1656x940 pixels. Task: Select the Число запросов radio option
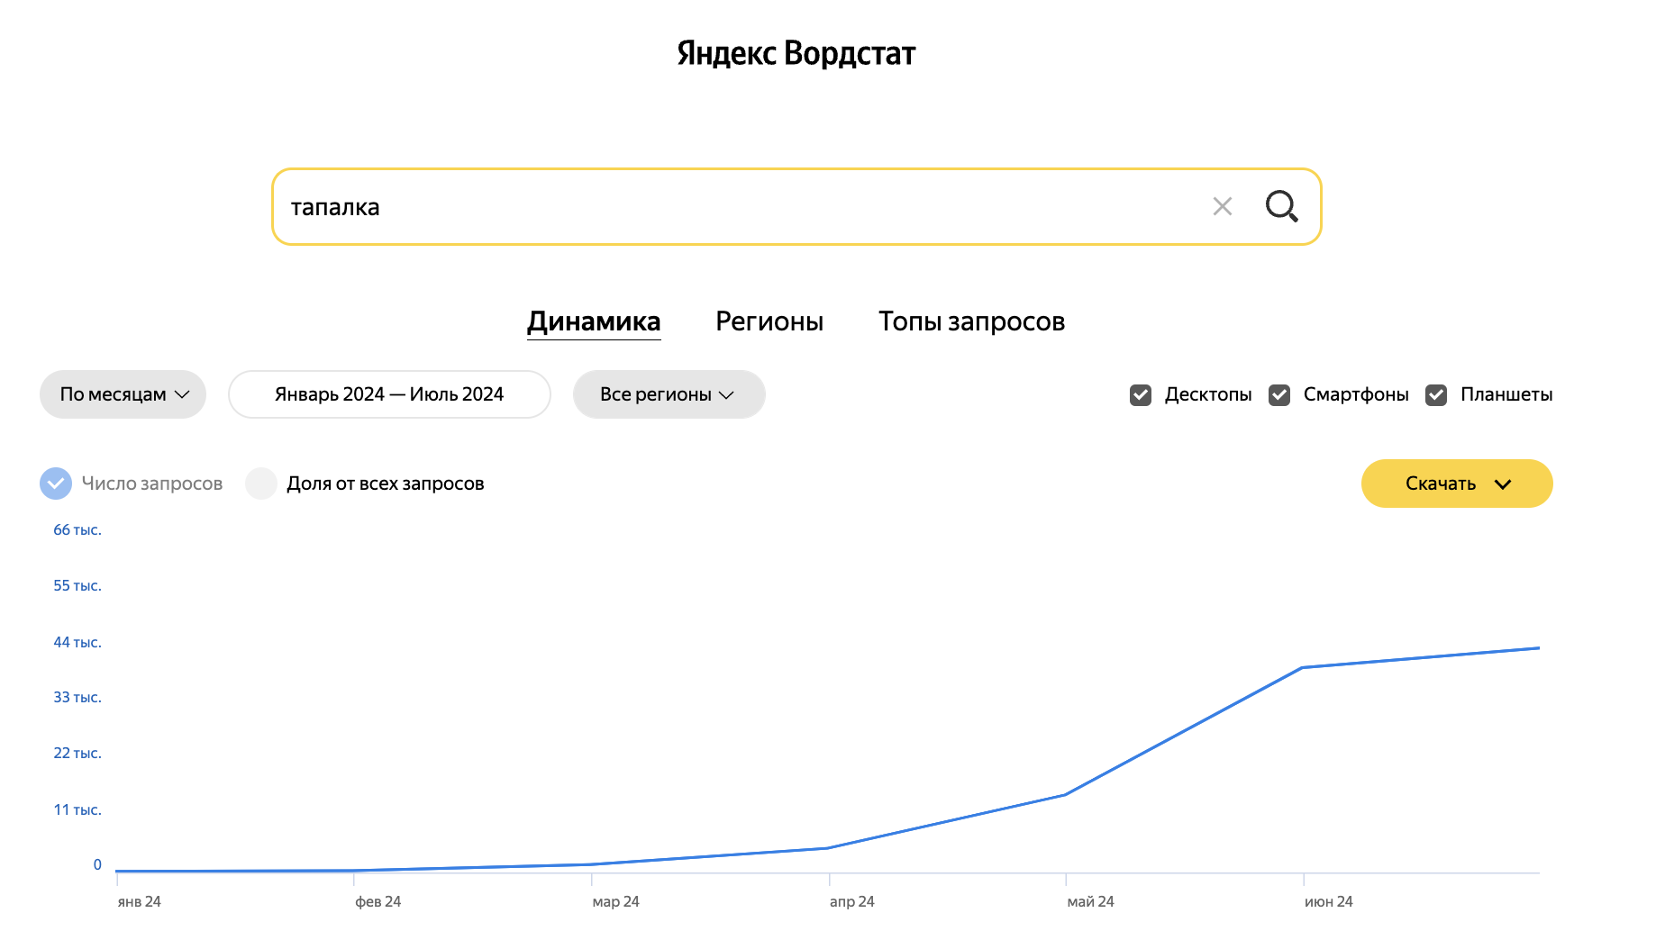pyautogui.click(x=56, y=484)
